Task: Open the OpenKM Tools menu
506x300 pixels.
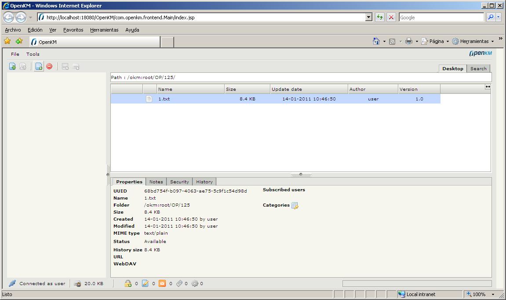Action: pyautogui.click(x=33, y=54)
